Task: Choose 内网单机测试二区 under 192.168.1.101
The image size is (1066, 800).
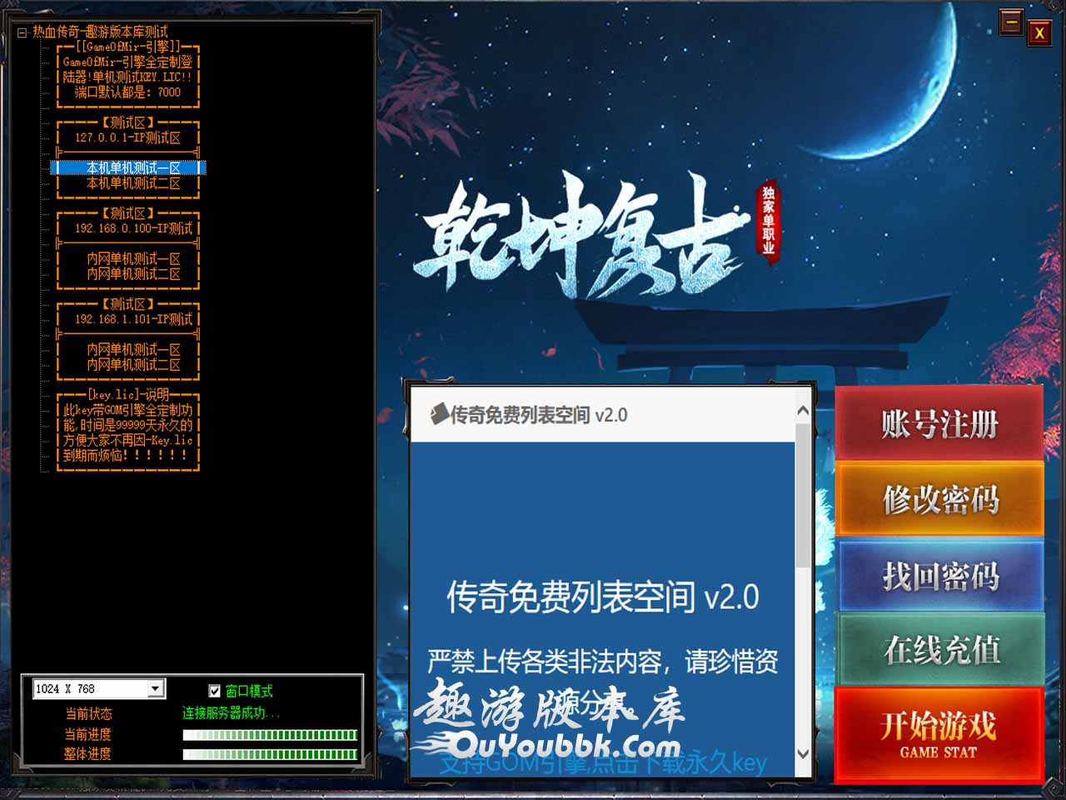Action: (x=133, y=364)
